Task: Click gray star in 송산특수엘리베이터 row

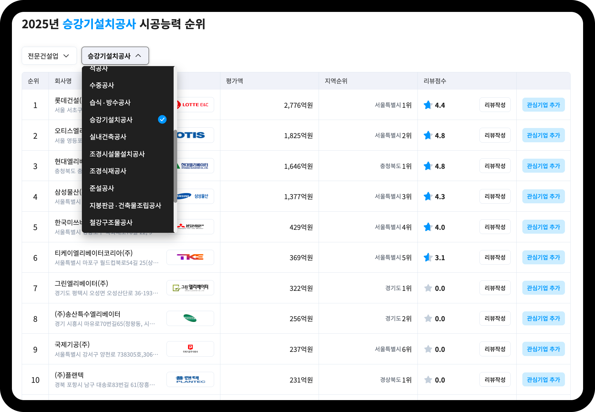Action: (x=428, y=318)
